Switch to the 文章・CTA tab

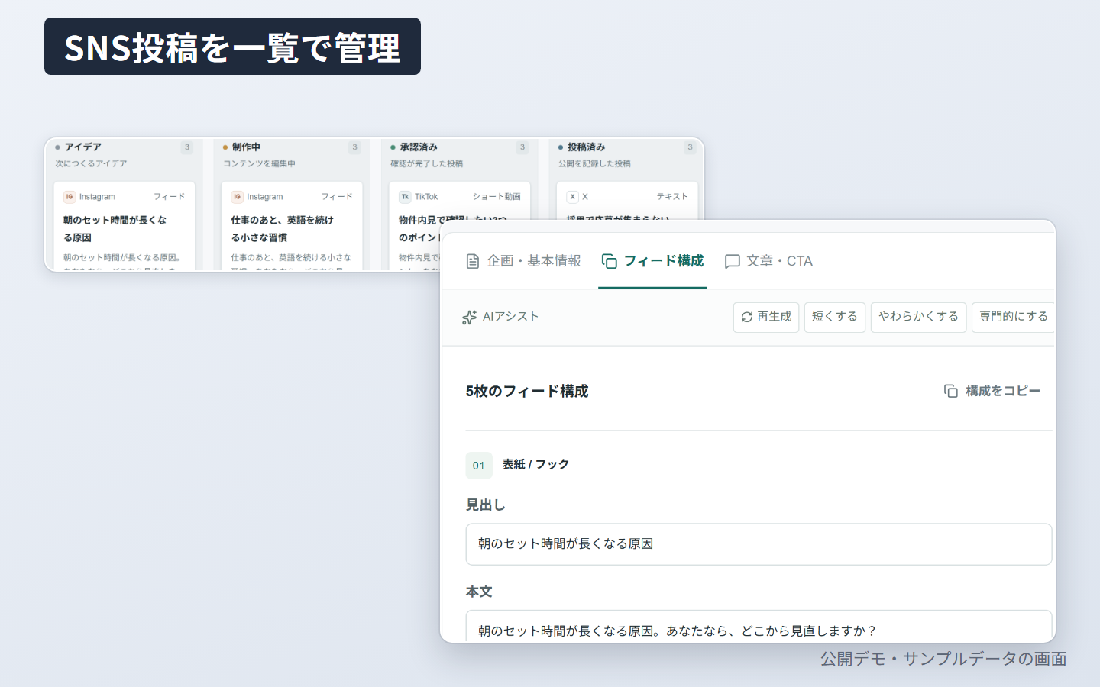click(768, 261)
